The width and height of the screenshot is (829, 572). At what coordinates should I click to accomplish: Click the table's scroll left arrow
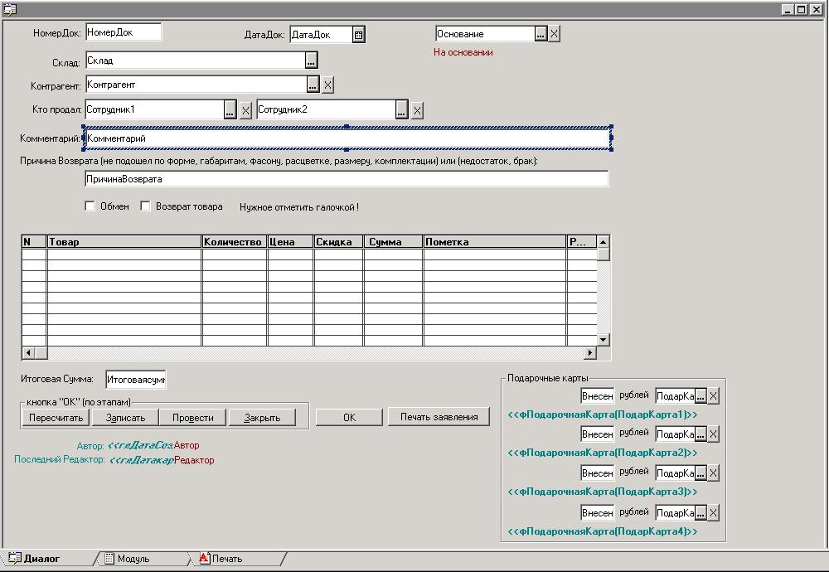pyautogui.click(x=28, y=352)
